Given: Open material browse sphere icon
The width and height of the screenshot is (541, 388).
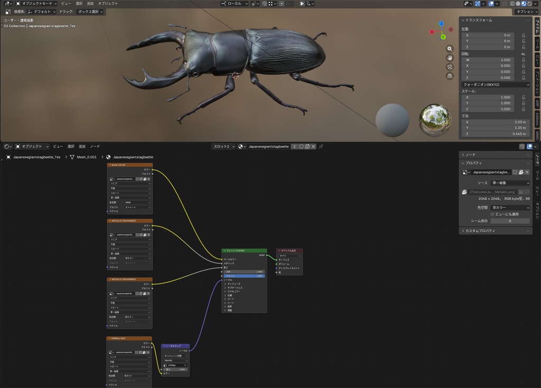Looking at the screenshot, I should 242,147.
